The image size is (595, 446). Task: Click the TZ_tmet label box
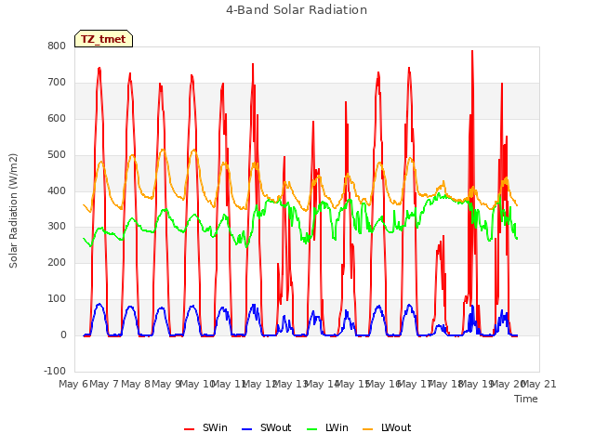pos(103,39)
